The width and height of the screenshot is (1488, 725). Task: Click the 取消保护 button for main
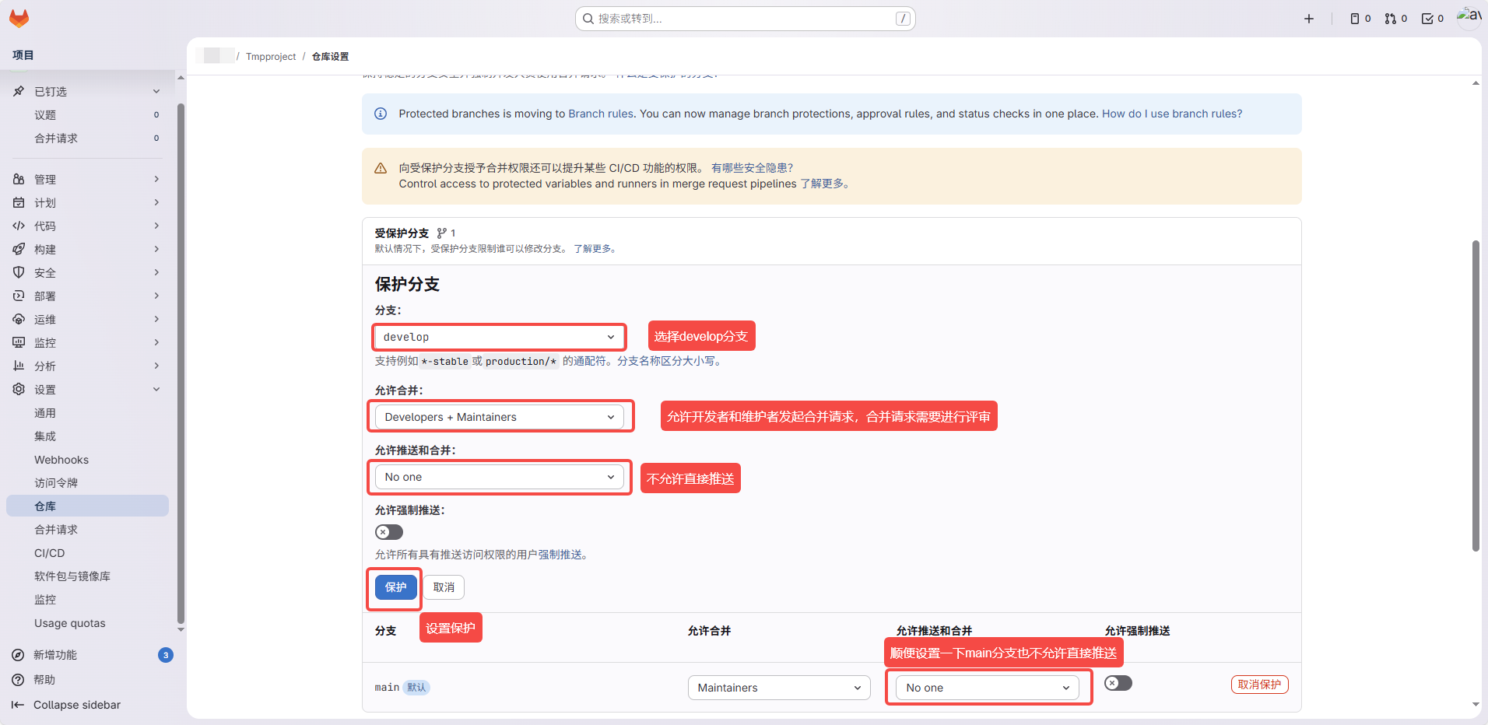1259,685
